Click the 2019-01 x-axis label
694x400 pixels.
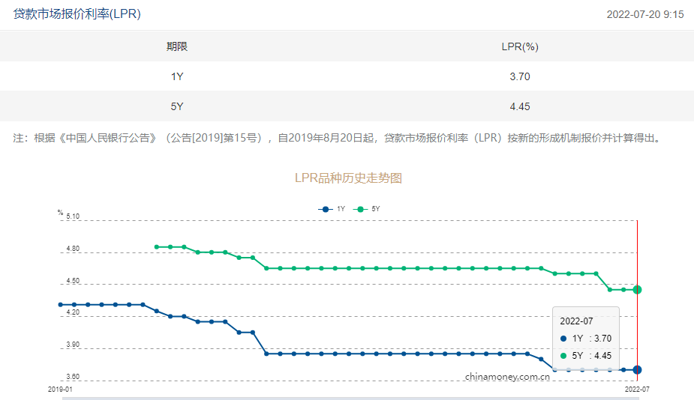60,390
